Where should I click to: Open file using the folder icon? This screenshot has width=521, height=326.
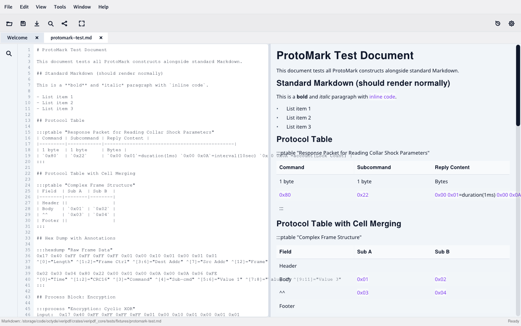pyautogui.click(x=9, y=24)
